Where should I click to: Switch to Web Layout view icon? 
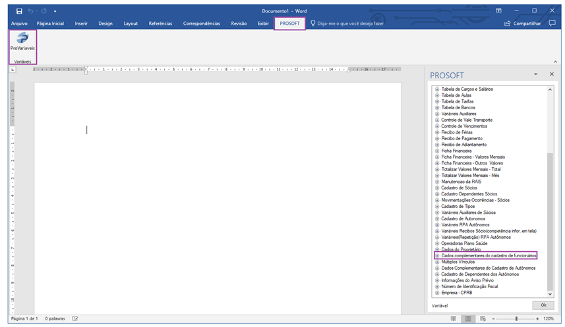(x=483, y=318)
